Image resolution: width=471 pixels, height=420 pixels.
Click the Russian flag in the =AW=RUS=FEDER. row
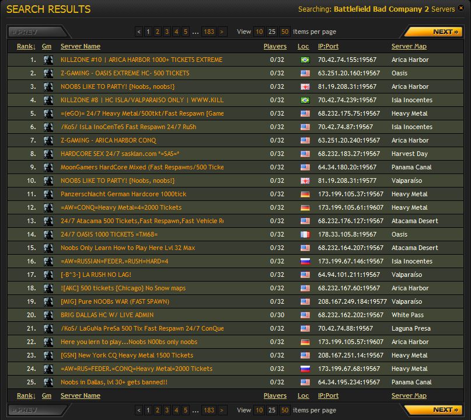click(305, 369)
